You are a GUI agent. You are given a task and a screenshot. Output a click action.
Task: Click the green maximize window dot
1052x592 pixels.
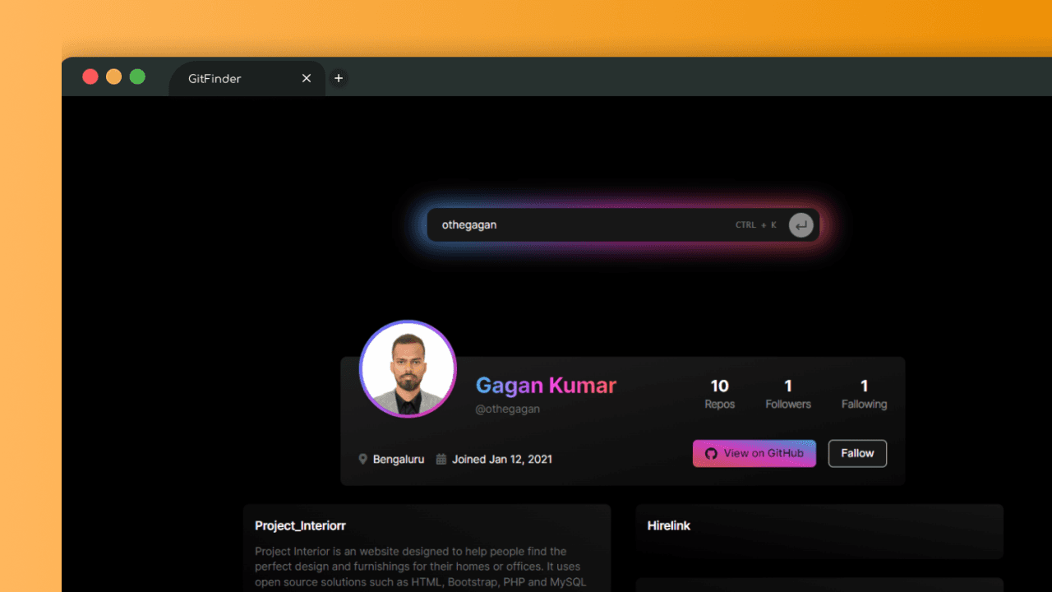click(137, 76)
